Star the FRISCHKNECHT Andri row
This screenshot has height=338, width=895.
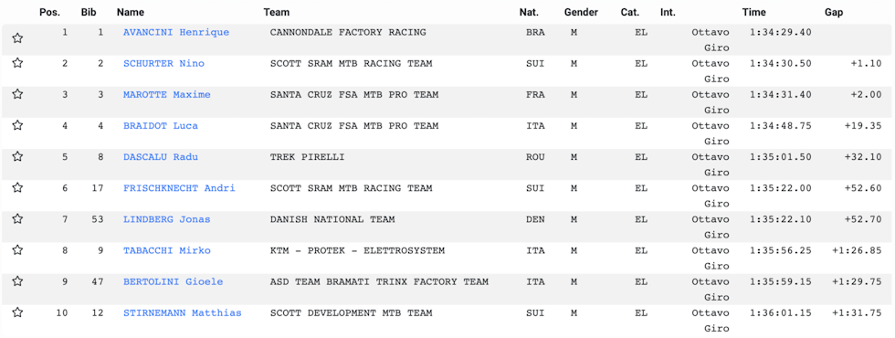[x=17, y=187]
